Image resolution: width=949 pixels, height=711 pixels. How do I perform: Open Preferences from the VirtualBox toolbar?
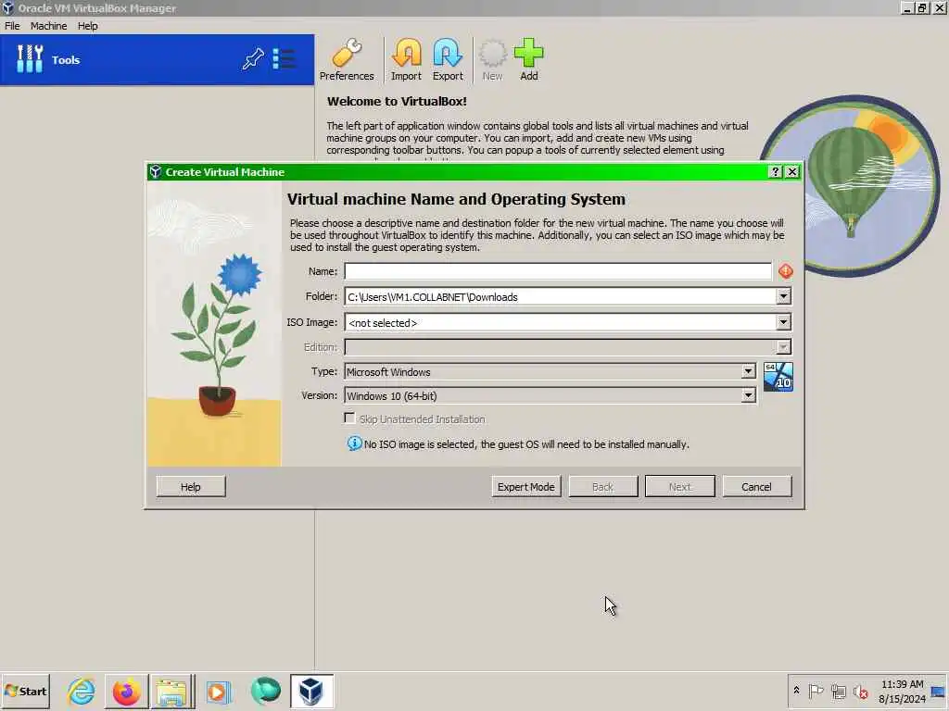(x=347, y=60)
